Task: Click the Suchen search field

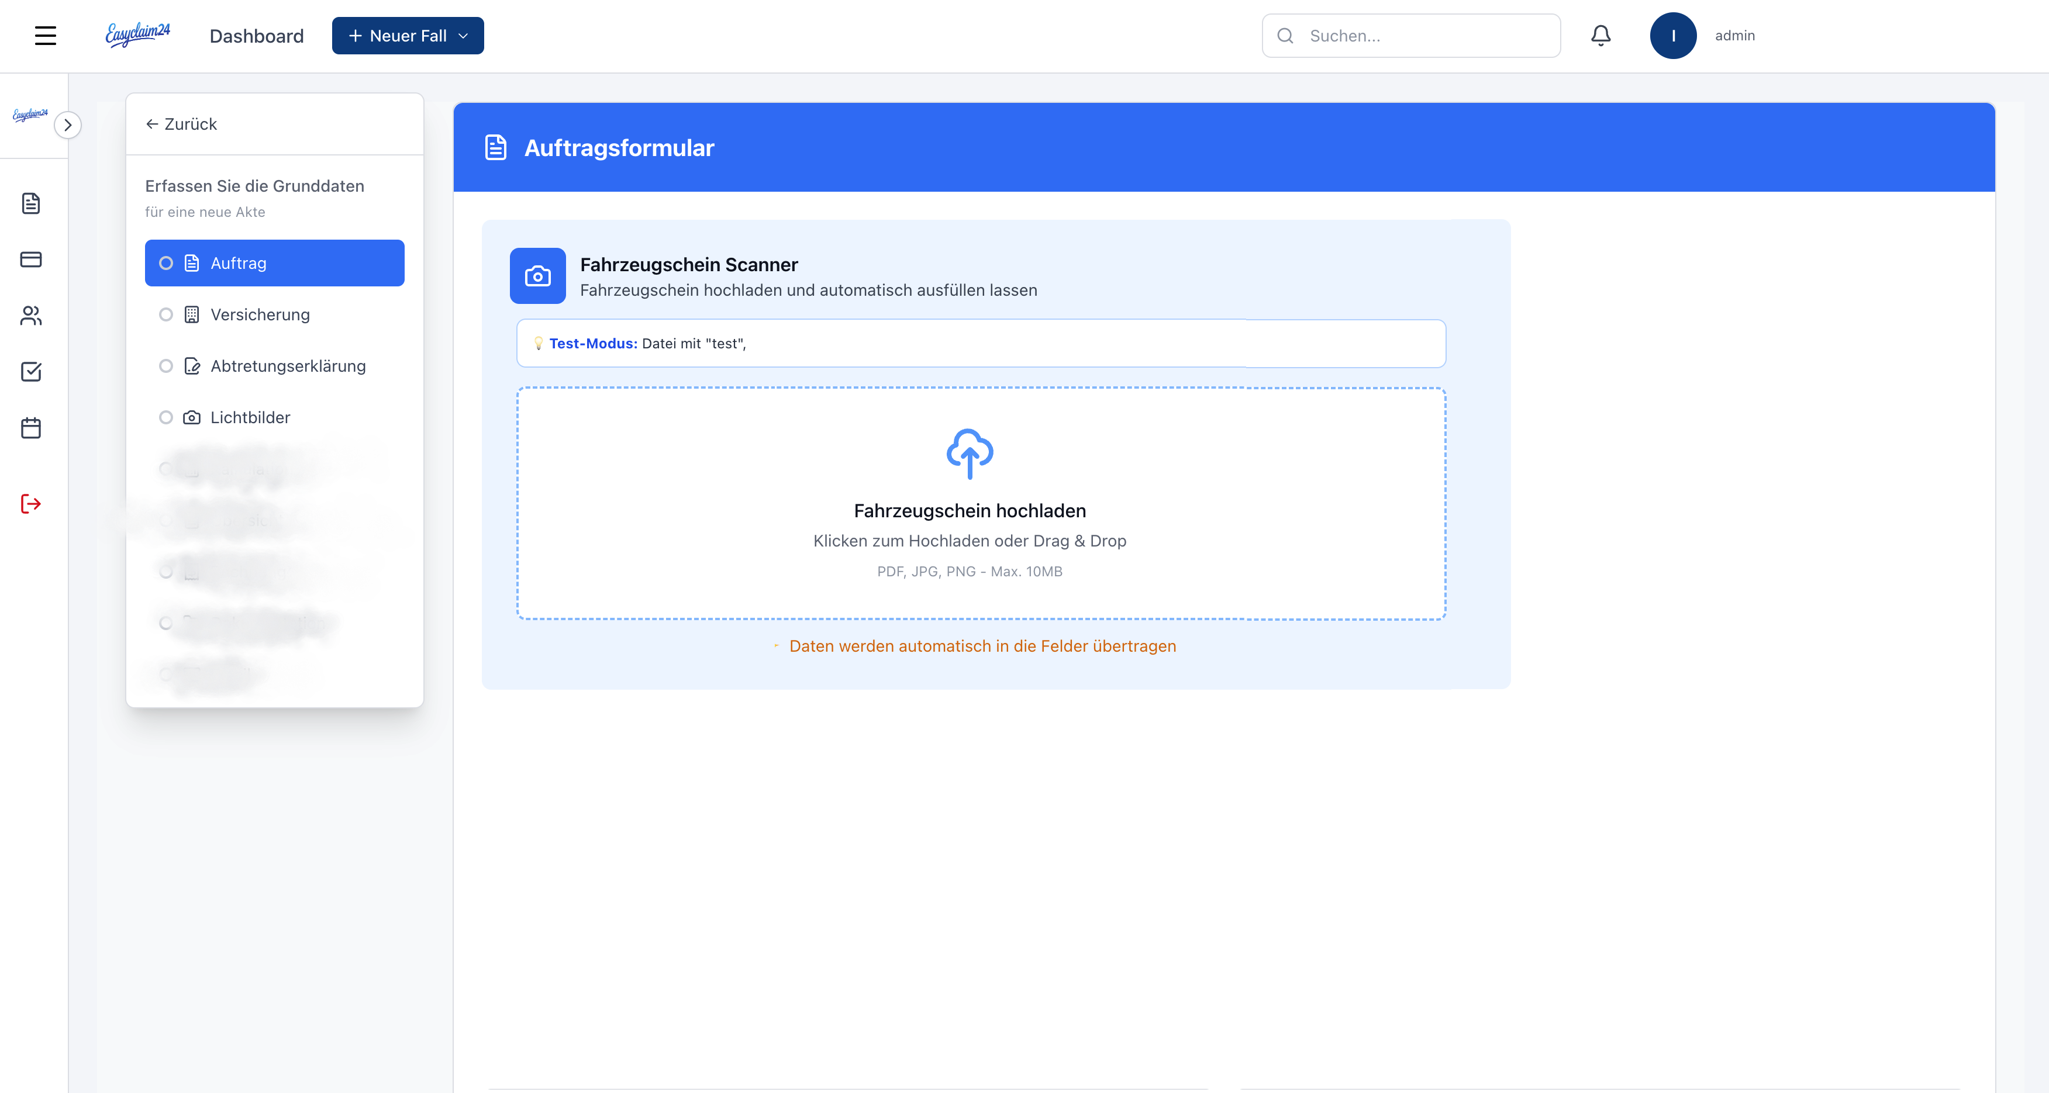Action: click(x=1411, y=36)
